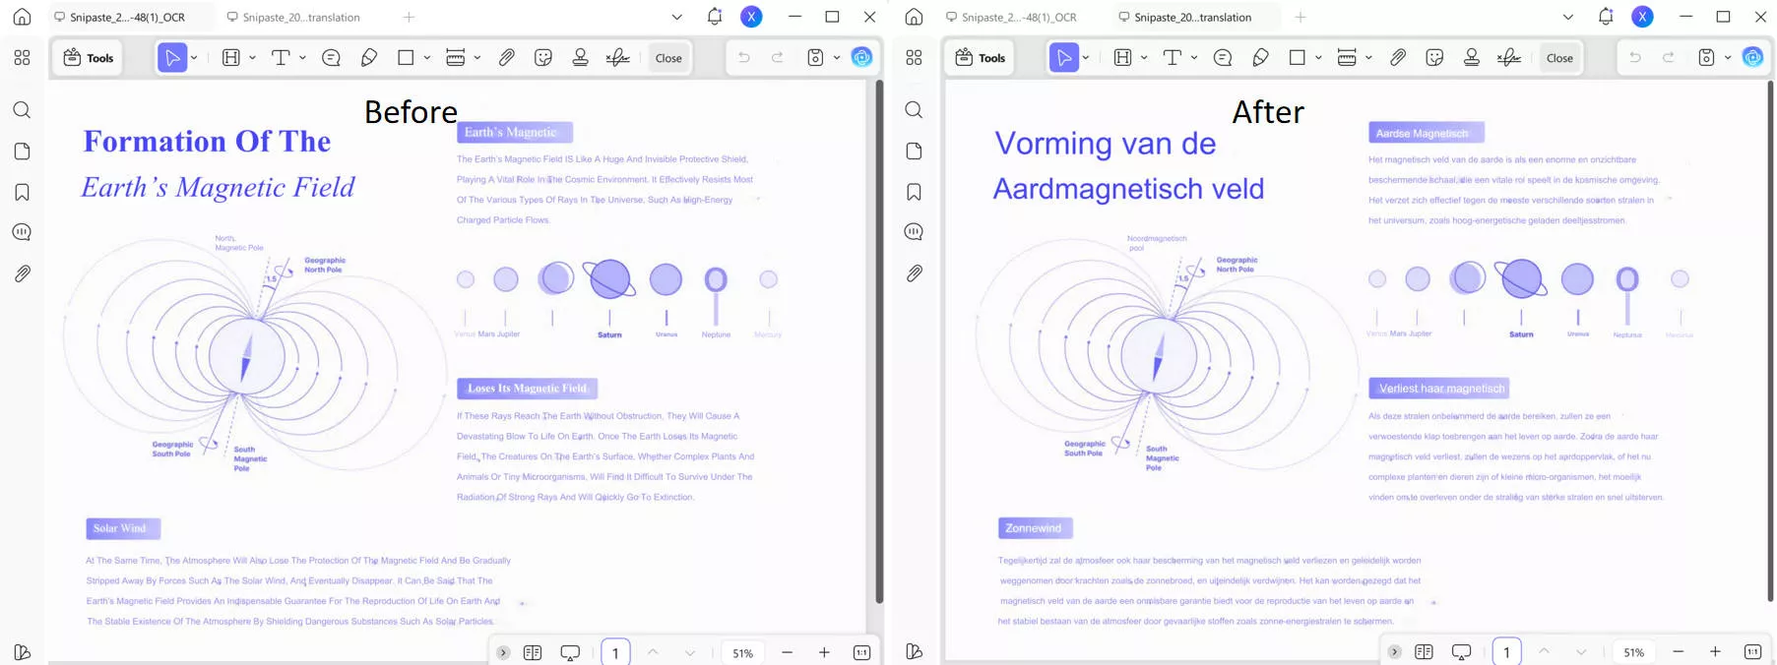The image size is (1777, 665).
Task: Expand highlight tool dropdown in left window
Action: (252, 58)
